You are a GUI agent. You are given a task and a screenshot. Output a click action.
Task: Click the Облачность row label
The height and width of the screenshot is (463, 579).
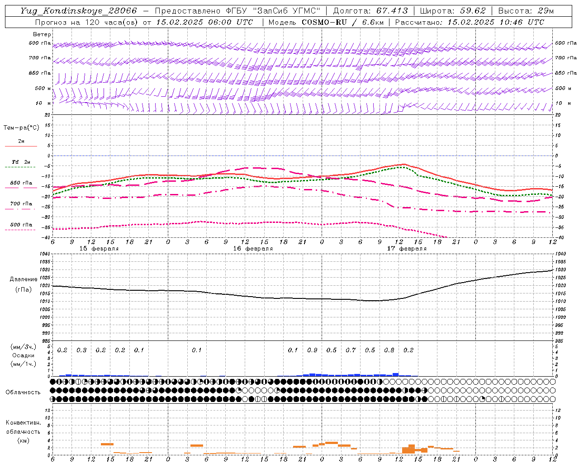(x=23, y=392)
